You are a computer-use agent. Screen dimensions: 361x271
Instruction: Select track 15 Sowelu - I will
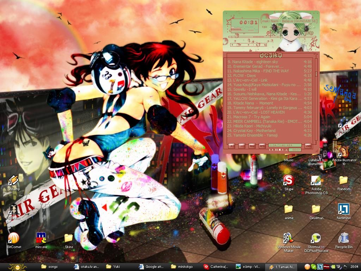pyautogui.click(x=269, y=89)
